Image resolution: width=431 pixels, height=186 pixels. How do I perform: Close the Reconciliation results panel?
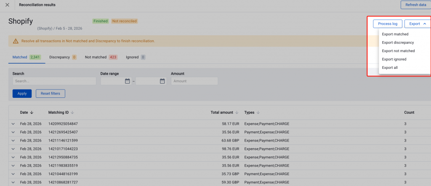pos(7,5)
